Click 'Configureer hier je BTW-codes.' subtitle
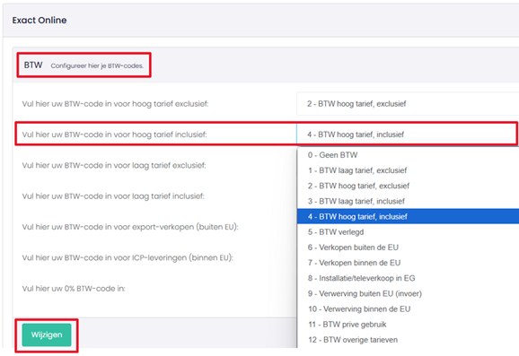This screenshot has height=356, width=519. 97,65
